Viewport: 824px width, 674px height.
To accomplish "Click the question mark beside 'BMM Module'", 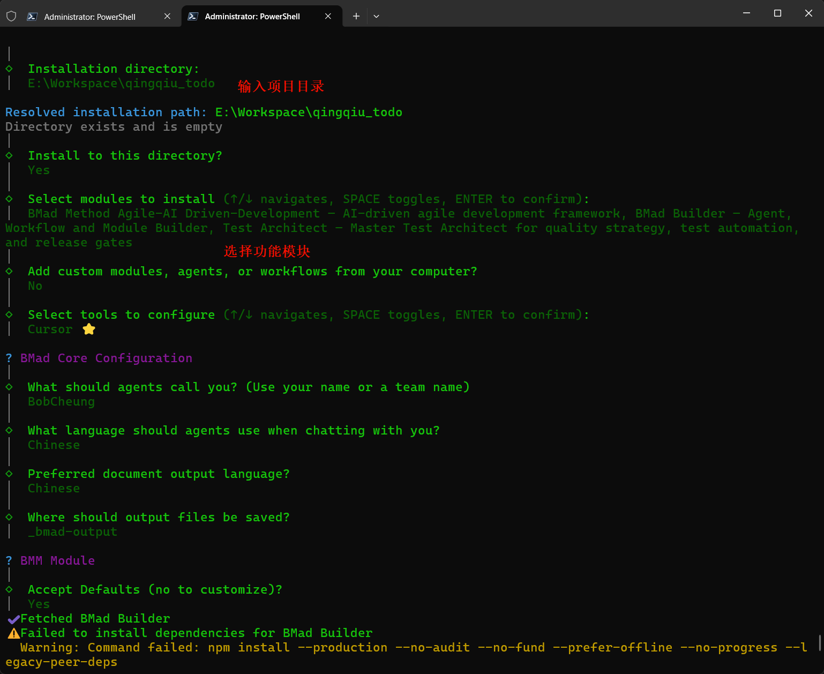I will click(x=9, y=560).
